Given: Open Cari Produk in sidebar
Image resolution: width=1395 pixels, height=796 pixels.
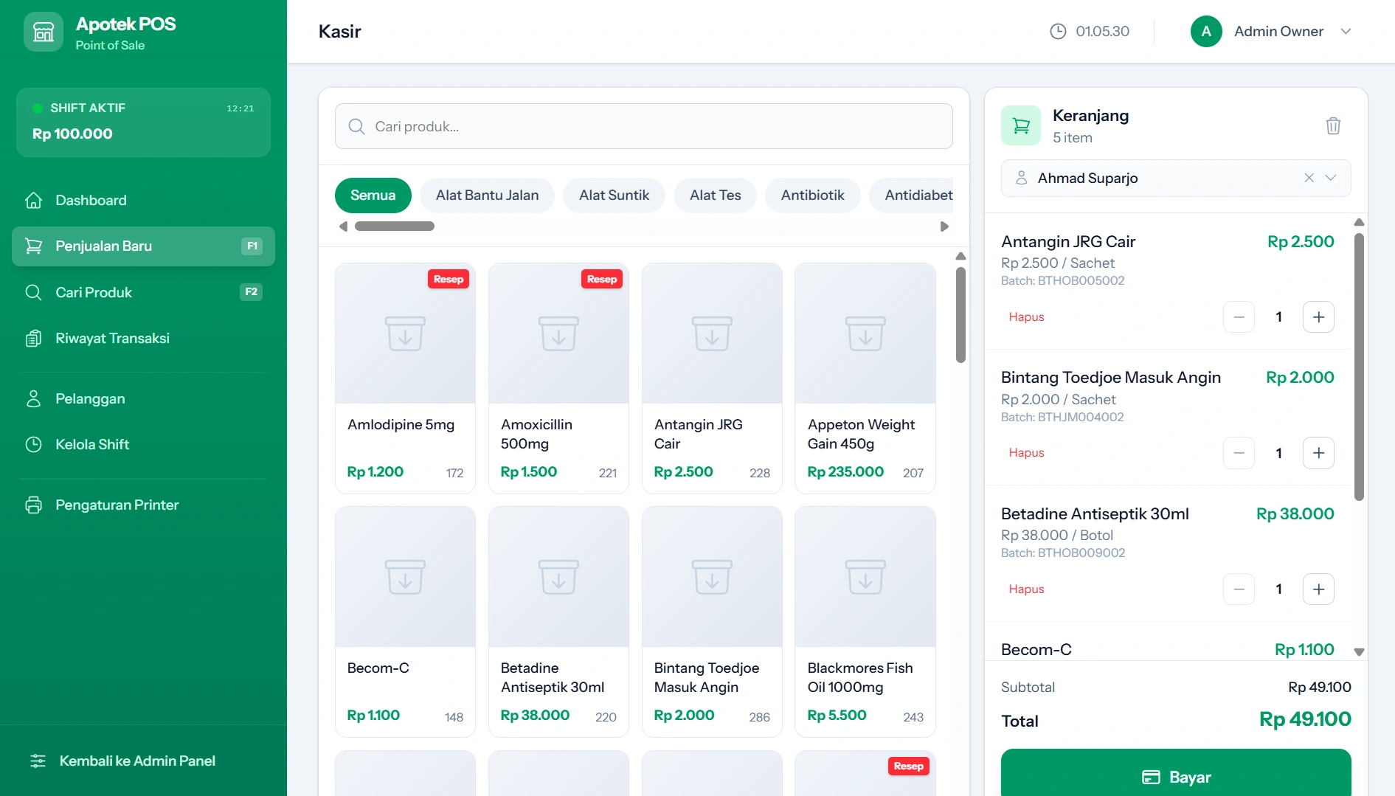Looking at the screenshot, I should click(x=143, y=292).
